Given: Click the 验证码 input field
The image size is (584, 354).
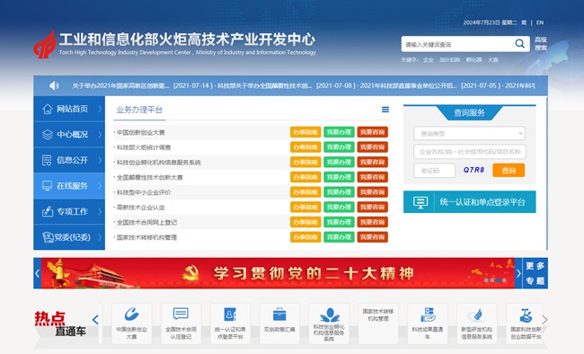Looking at the screenshot, I should 434,171.
